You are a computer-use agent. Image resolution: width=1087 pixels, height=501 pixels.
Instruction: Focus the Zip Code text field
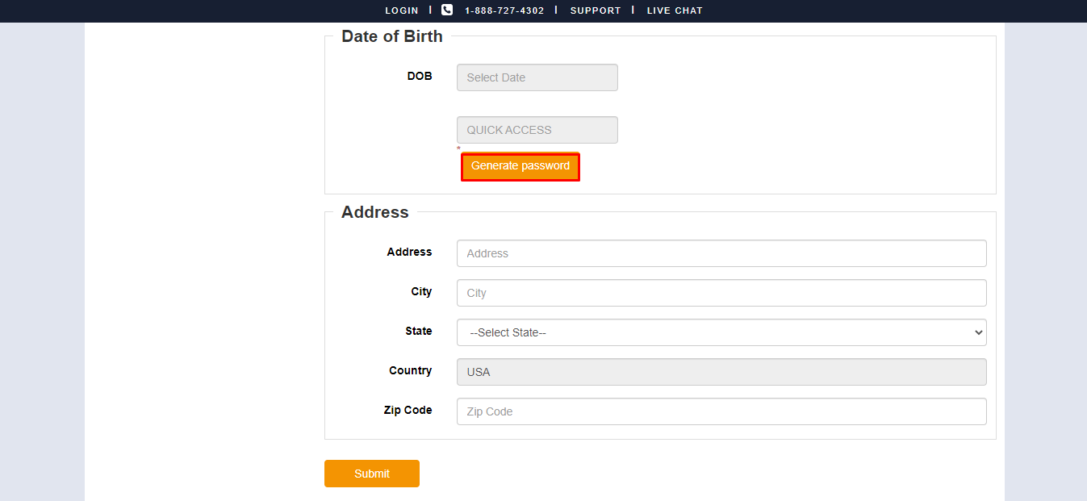(x=721, y=411)
